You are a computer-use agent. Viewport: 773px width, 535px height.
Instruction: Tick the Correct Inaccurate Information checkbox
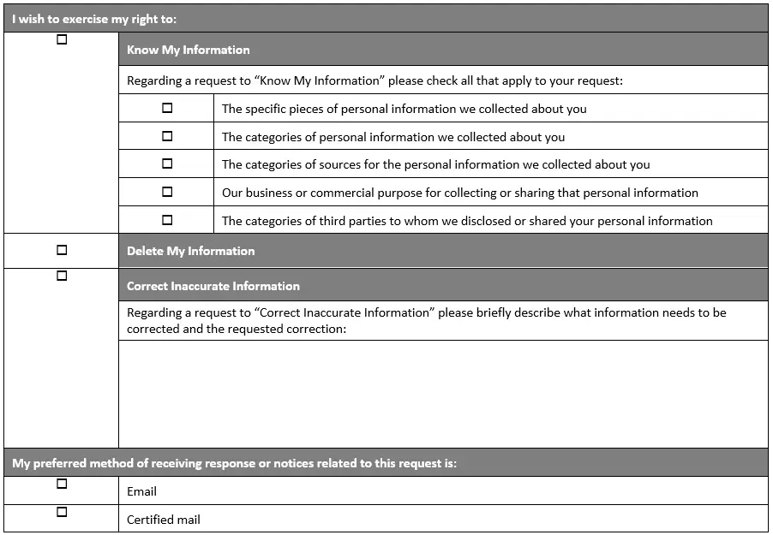point(62,276)
